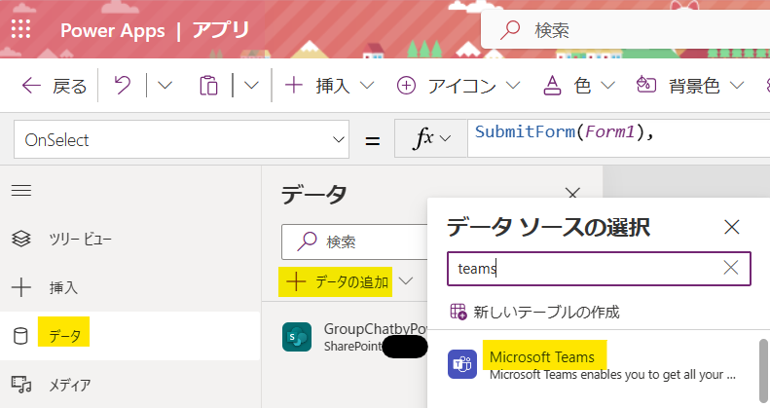Toggle the hamburger navigation menu
770x408 pixels.
coord(21,190)
